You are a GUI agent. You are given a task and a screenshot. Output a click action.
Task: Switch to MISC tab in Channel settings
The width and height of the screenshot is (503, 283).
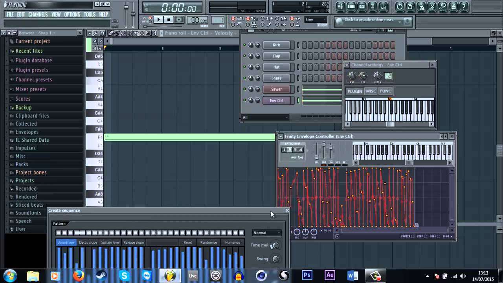tap(371, 91)
